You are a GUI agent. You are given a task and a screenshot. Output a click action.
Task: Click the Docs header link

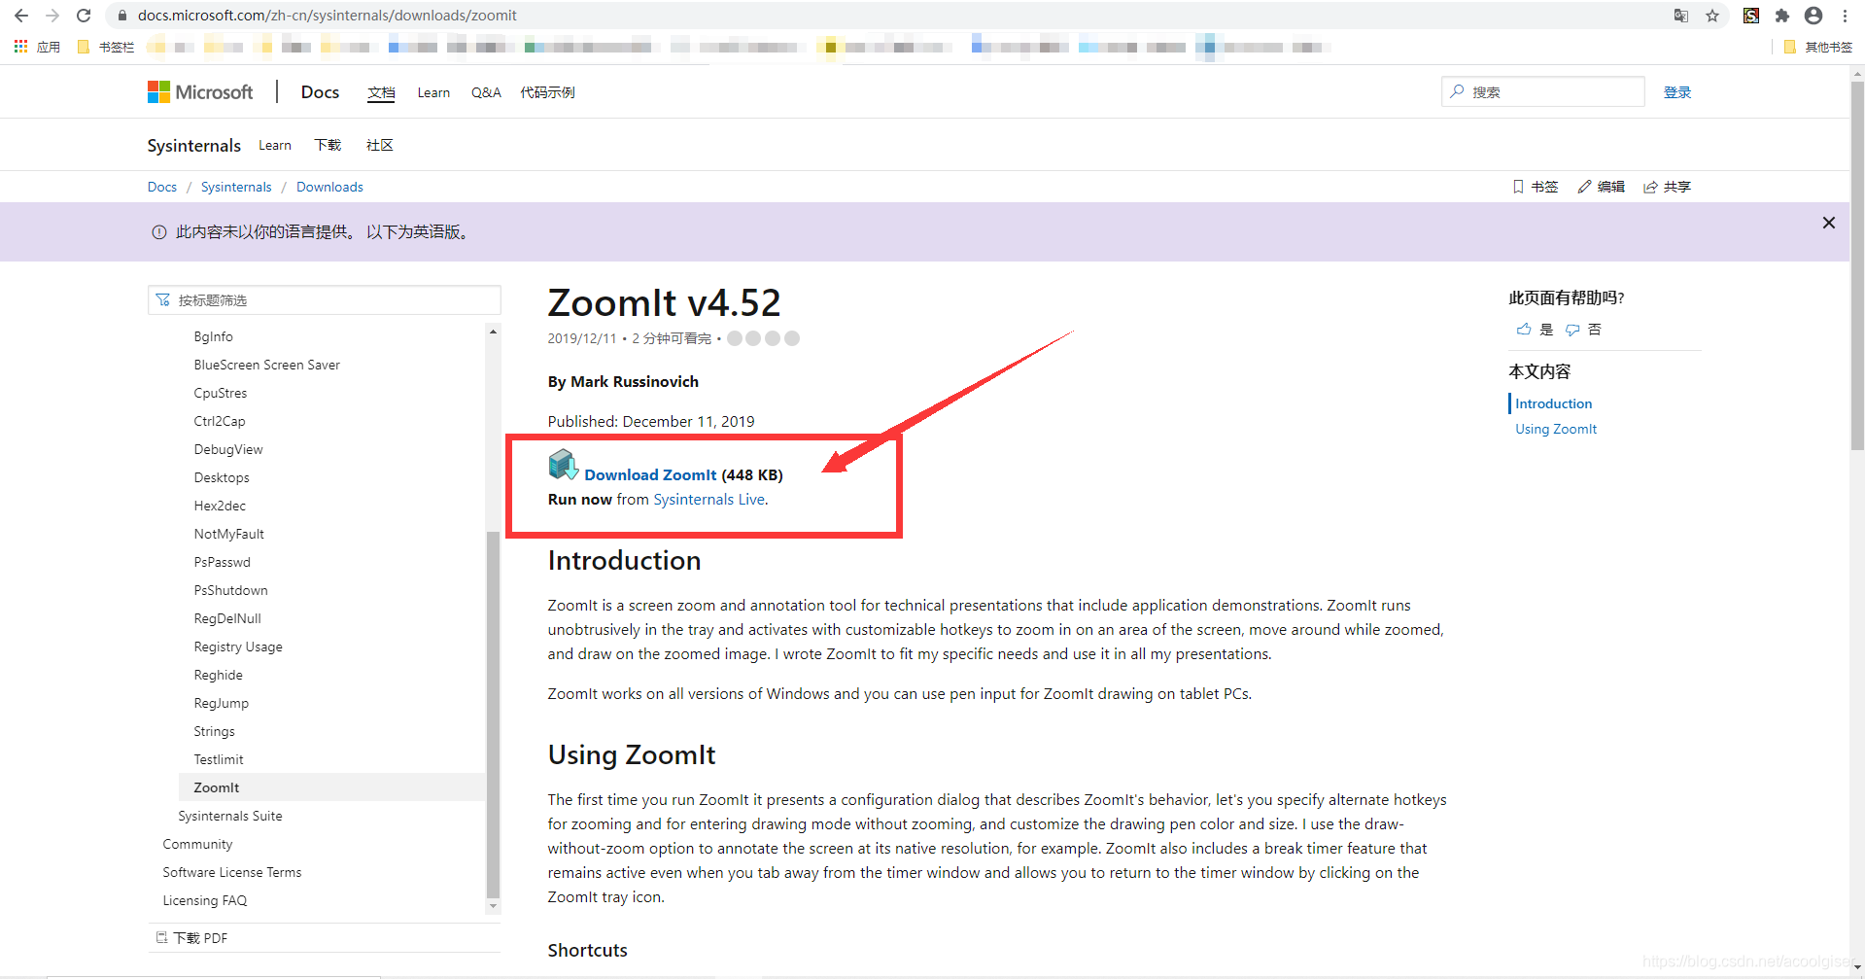(320, 92)
